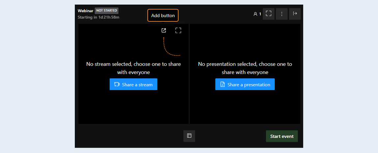
Task: Change the layout with bottom layout icon
Action: pyautogui.click(x=189, y=136)
